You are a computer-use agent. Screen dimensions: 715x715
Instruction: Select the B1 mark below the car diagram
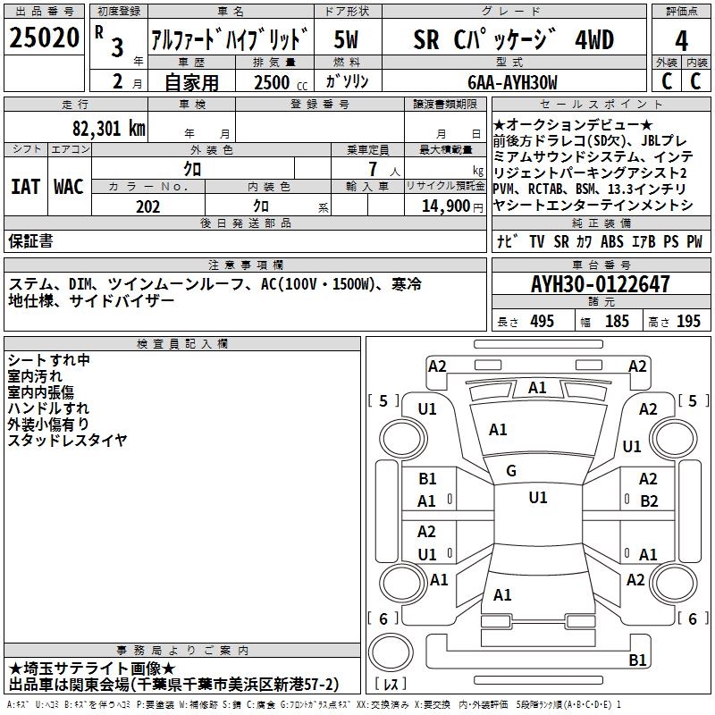point(637,660)
